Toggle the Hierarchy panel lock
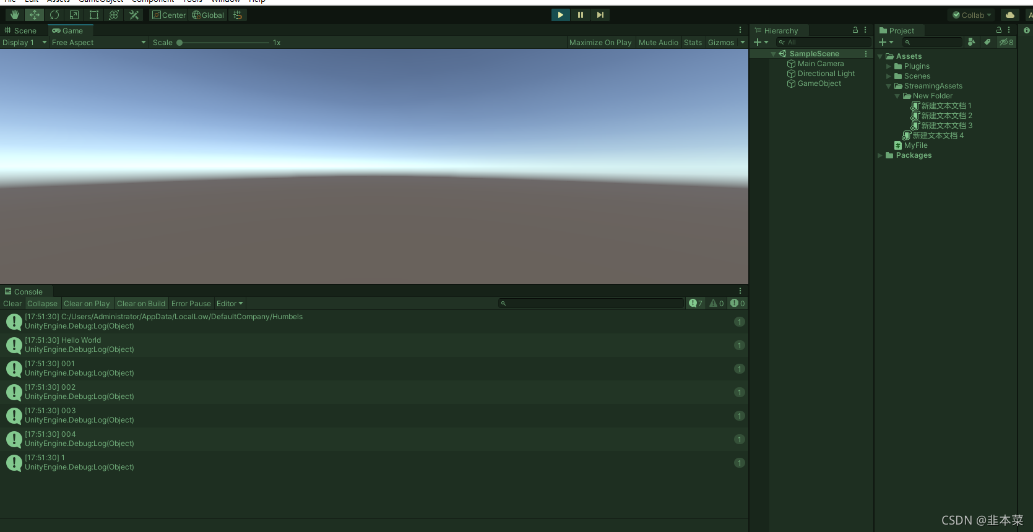1033x532 pixels. 855,30
